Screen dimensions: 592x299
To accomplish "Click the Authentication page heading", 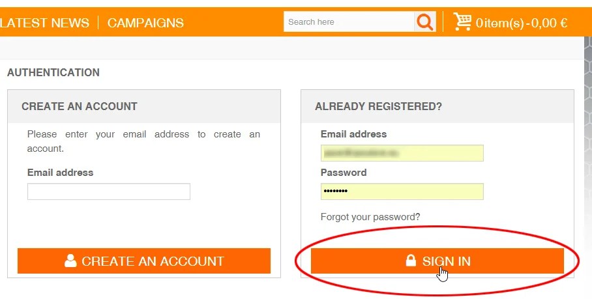I will tap(53, 72).
